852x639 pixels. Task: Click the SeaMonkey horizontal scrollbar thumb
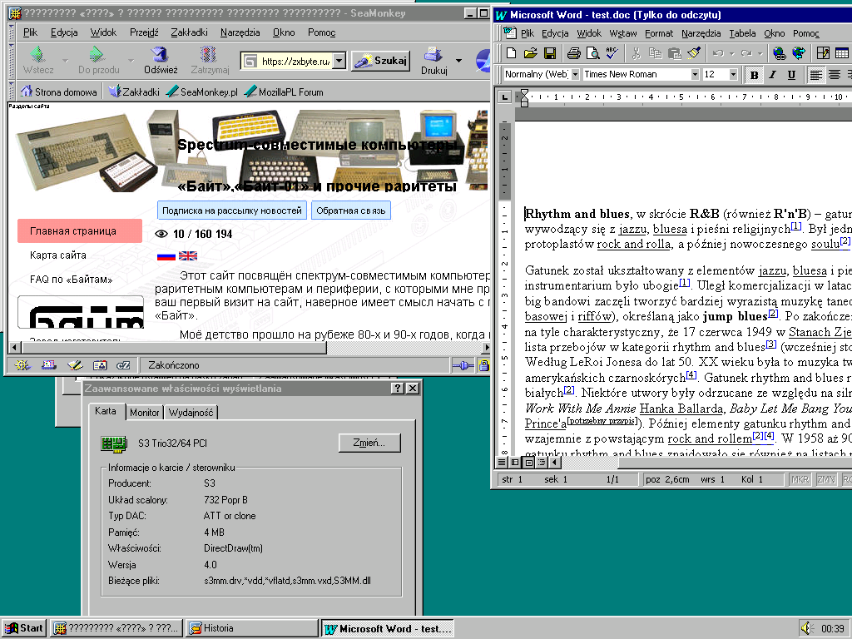coord(174,347)
